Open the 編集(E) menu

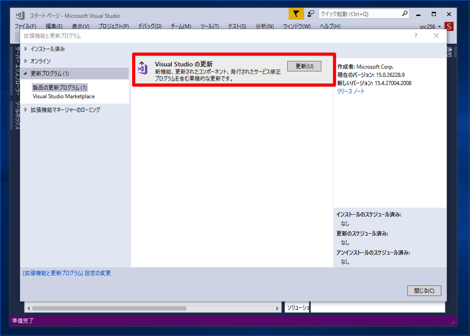coord(54,26)
